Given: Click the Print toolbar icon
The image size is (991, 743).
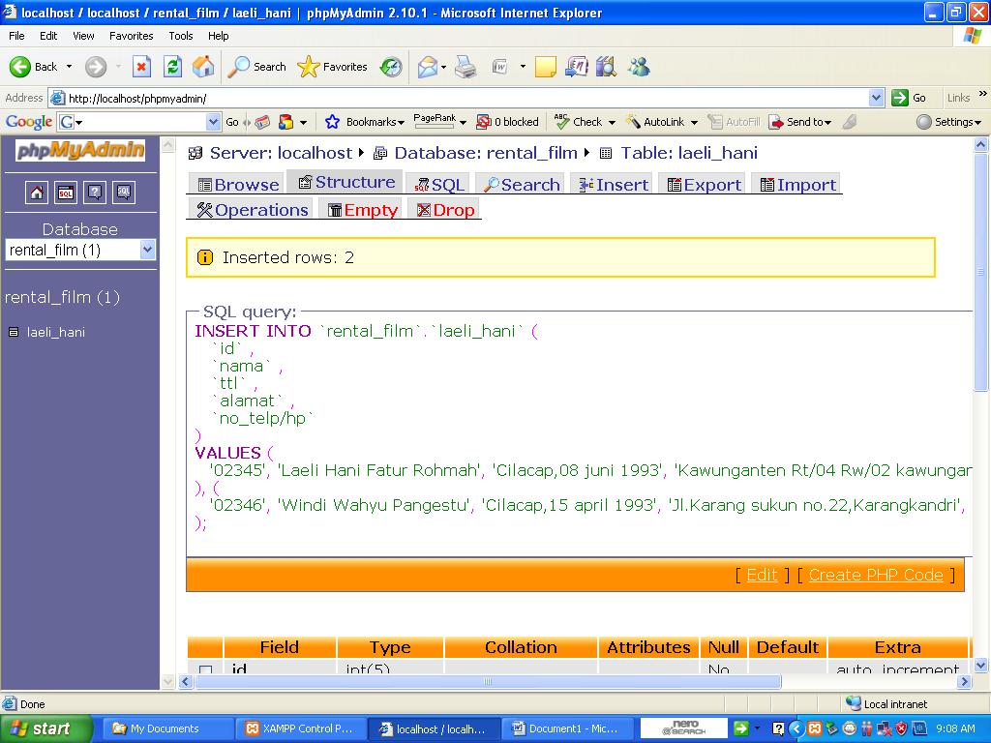Looking at the screenshot, I should (465, 67).
